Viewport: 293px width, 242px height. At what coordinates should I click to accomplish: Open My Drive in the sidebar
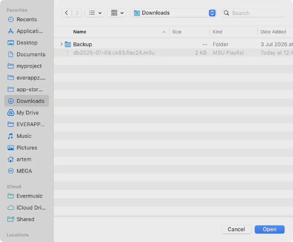coord(27,113)
